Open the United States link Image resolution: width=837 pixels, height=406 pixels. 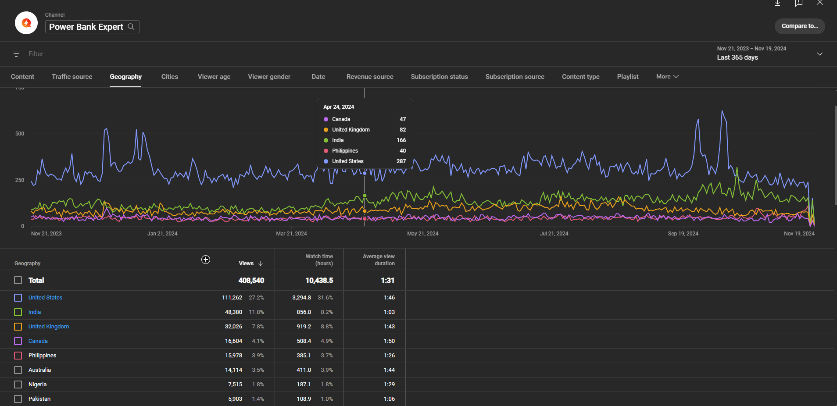click(x=45, y=298)
